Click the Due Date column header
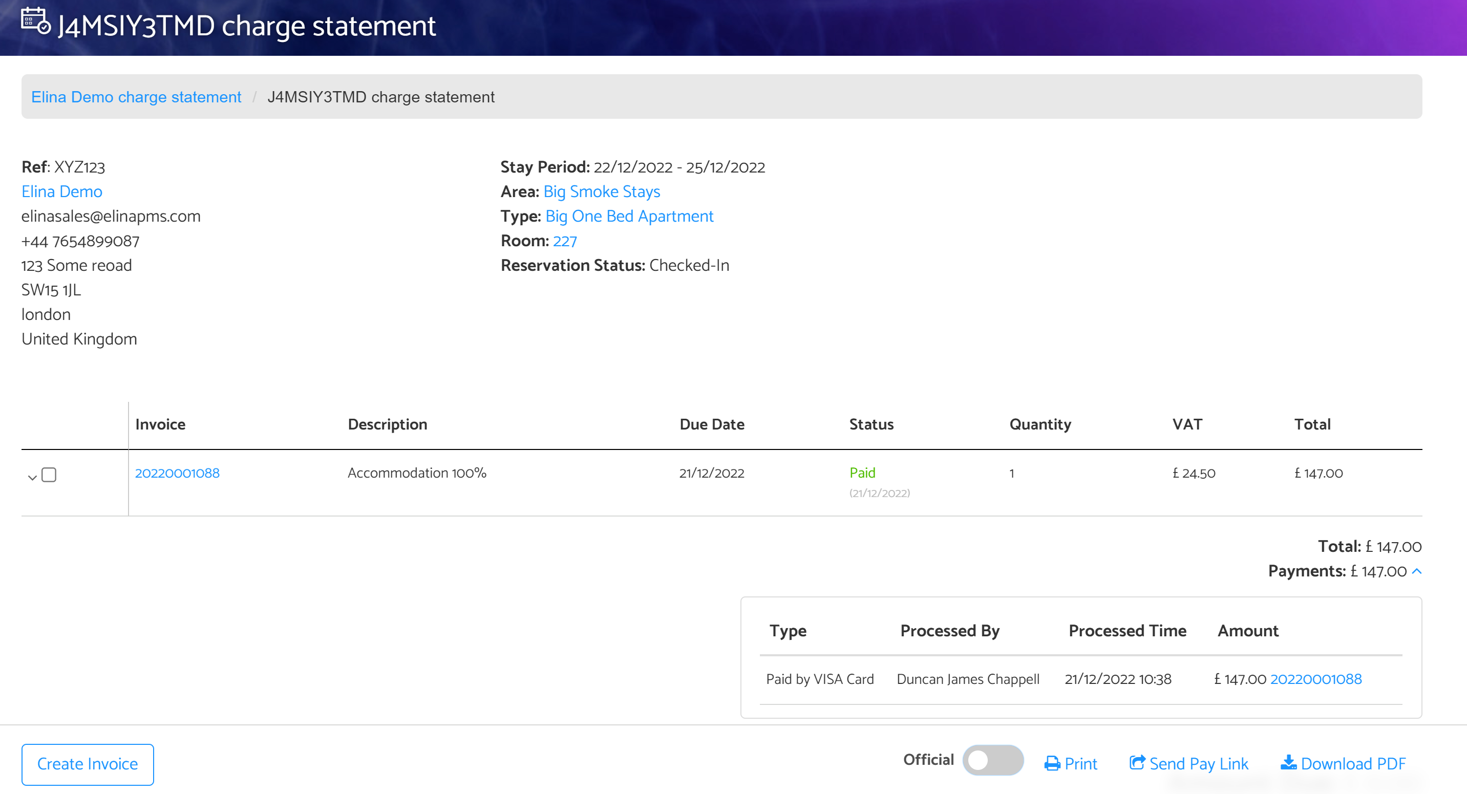The width and height of the screenshot is (1467, 794). [712, 424]
